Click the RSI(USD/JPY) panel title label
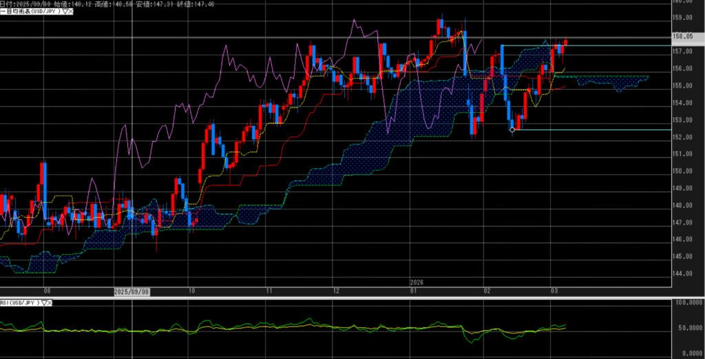This screenshot has height=359, width=705. coord(21,302)
